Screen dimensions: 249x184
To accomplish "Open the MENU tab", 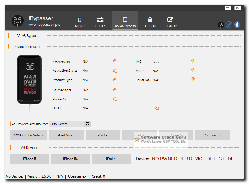I will tap(80, 22).
